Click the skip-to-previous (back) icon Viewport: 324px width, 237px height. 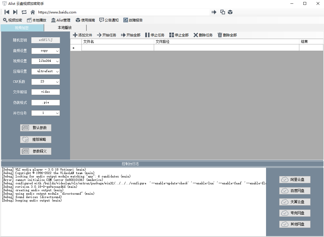point(7,12)
